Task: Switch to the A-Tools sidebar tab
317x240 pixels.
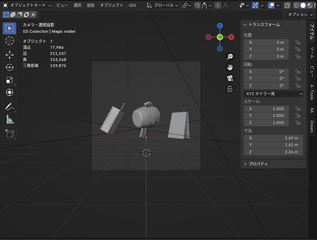Action: (312, 92)
